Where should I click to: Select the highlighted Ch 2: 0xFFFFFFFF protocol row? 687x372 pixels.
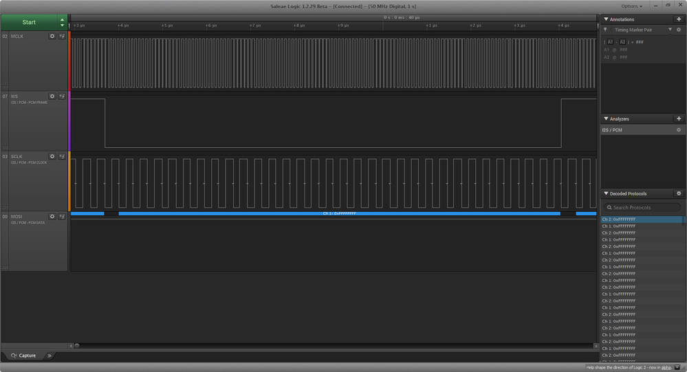coord(642,219)
